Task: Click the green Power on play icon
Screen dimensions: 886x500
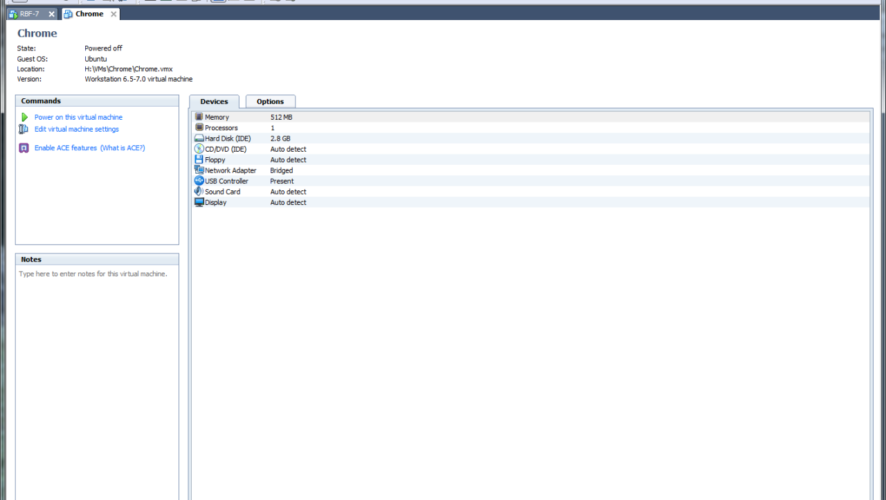Action: click(24, 118)
